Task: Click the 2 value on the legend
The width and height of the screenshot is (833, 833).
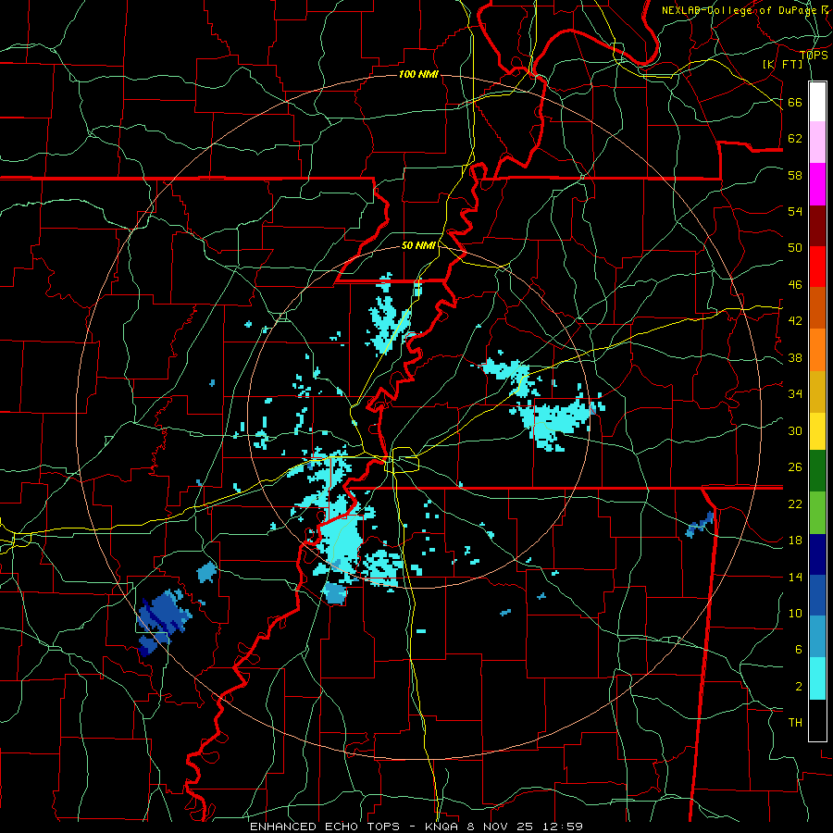Action: (799, 686)
